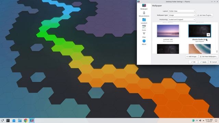Click the show desktop icon in taskbar corner
Image resolution: width=219 pixels, height=123 pixels.
[x=216, y=121]
